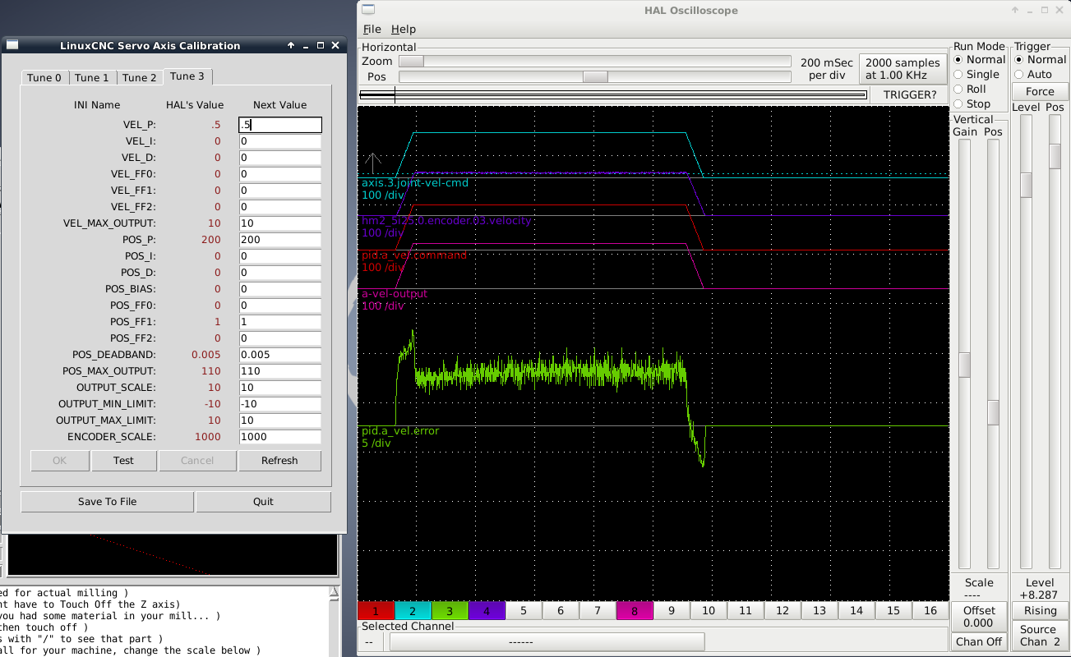Select oscilloscope channel 14
Image resolution: width=1071 pixels, height=657 pixels.
point(856,611)
